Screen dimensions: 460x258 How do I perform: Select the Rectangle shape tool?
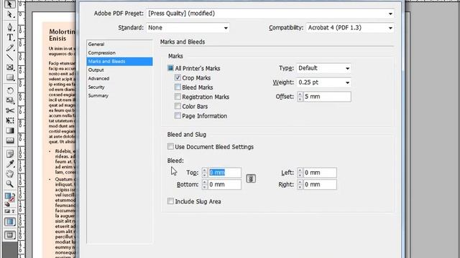pyautogui.click(x=9, y=77)
